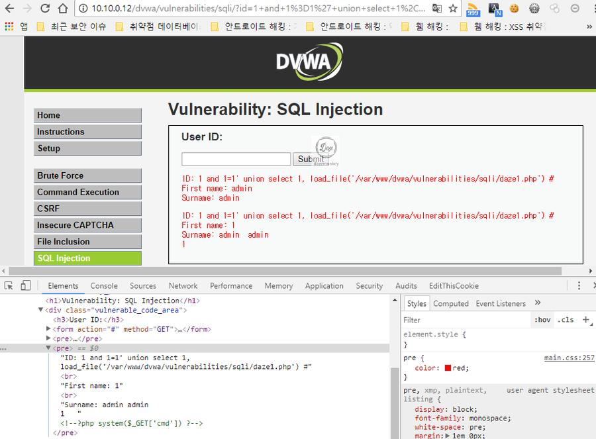Open the Insecure CAPTCHA page
Viewport: 596px width, 439px height.
point(87,225)
